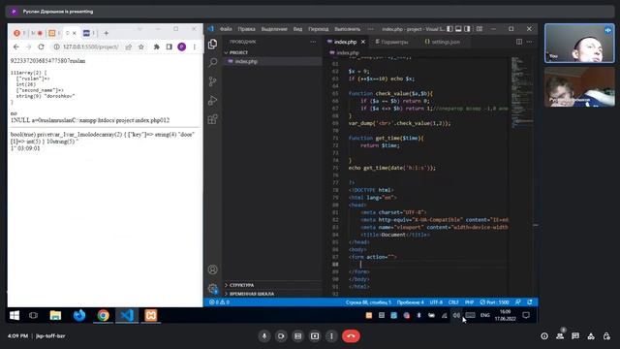
Task: Open the Chrome profile avatar
Action: click(182, 47)
